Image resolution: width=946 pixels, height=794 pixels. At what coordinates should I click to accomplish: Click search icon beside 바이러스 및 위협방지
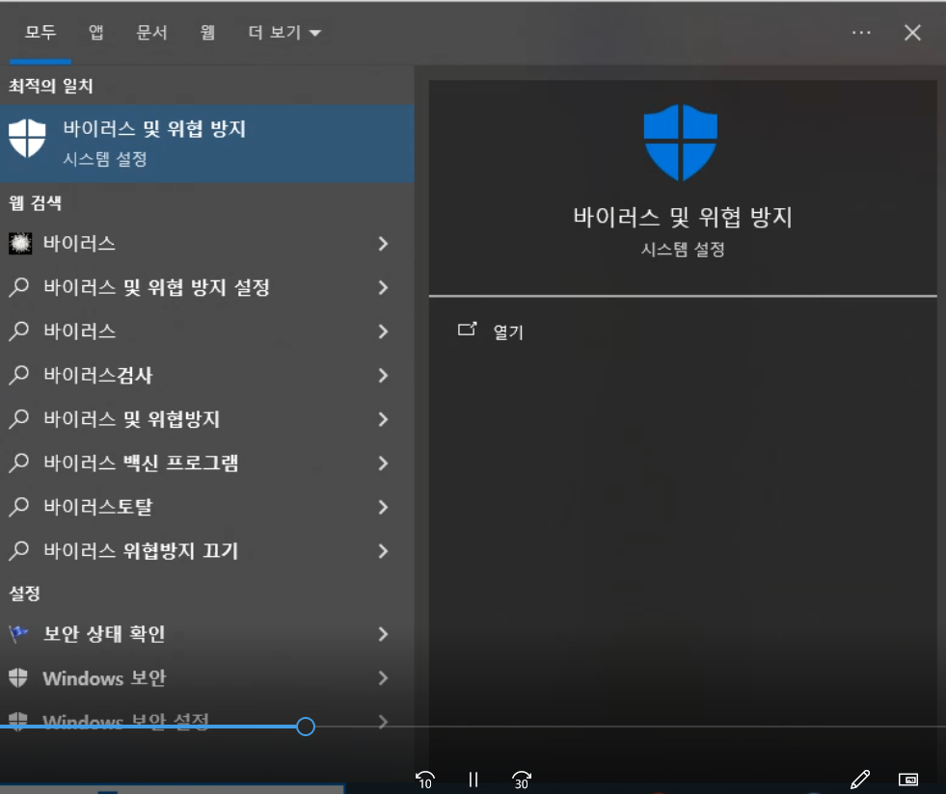[19, 419]
